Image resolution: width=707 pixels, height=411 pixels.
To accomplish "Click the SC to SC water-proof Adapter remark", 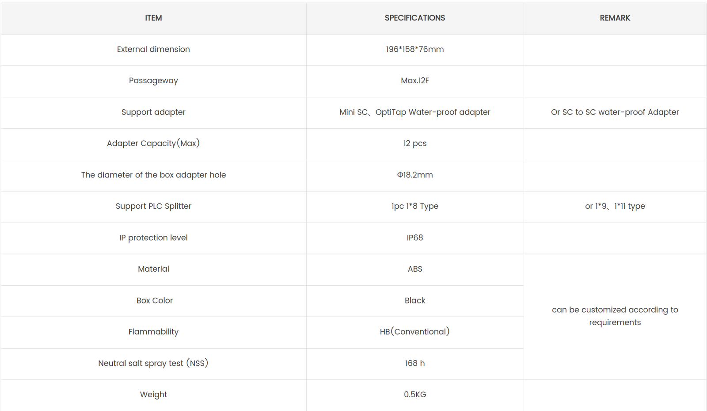I will pos(615,112).
